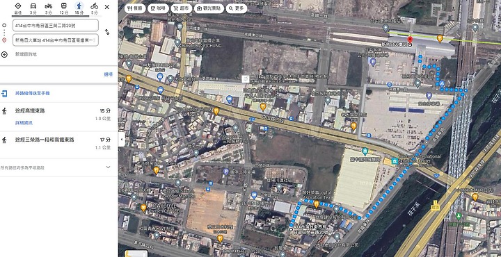Click the origin circle marker on map
501x257 pixels.
pyautogui.click(x=291, y=229)
